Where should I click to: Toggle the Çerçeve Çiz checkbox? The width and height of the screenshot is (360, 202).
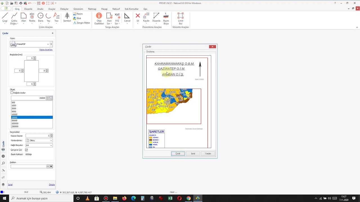click(26, 150)
